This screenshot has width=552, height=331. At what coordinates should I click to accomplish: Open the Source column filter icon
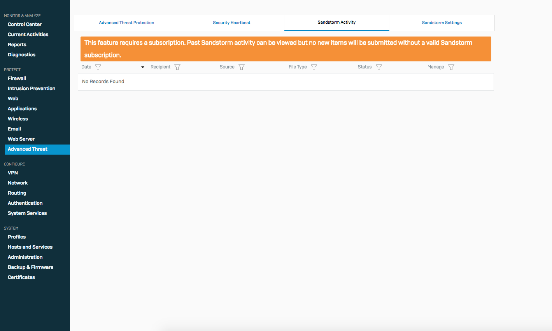[242, 67]
